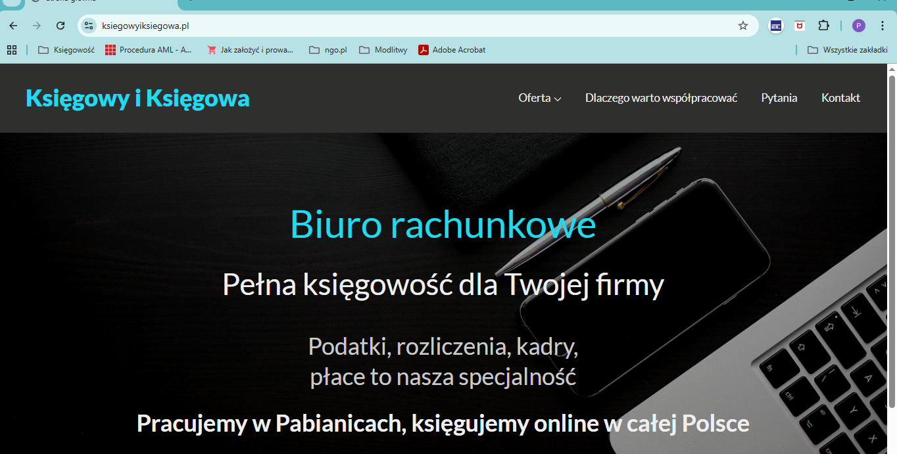Open the apps grid shortcut
897x454 pixels.
click(x=12, y=50)
